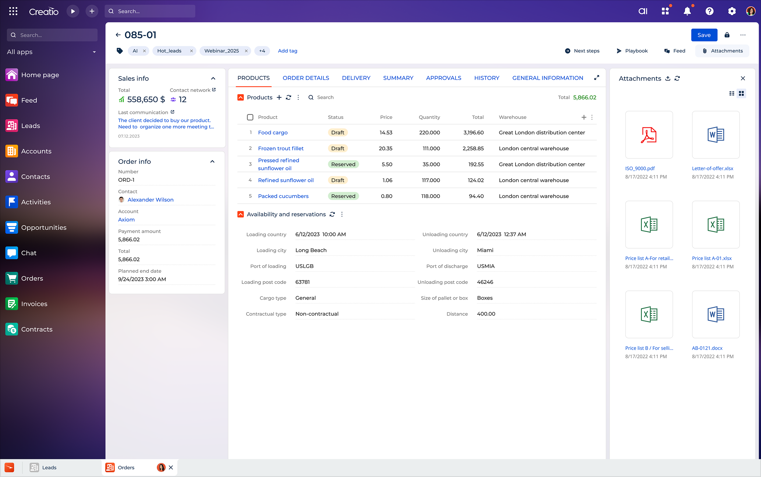The height and width of the screenshot is (477, 761).
Task: Open notifications bell icon
Action: (x=687, y=11)
